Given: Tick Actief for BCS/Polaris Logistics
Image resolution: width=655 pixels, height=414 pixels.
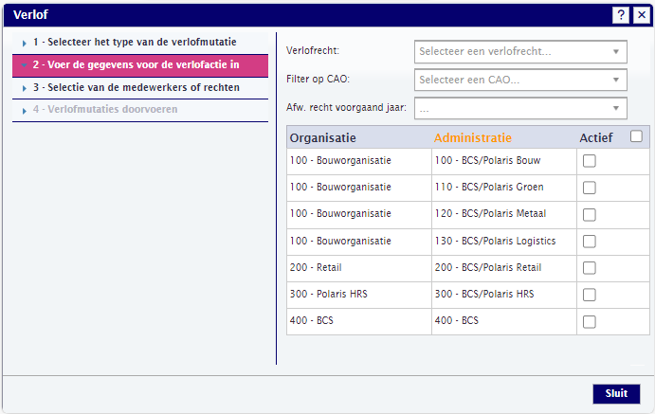Looking at the screenshot, I should (589, 242).
